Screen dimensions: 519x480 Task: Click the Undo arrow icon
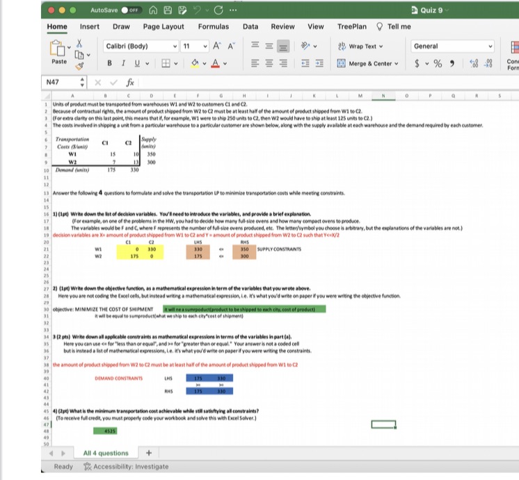click(x=197, y=10)
